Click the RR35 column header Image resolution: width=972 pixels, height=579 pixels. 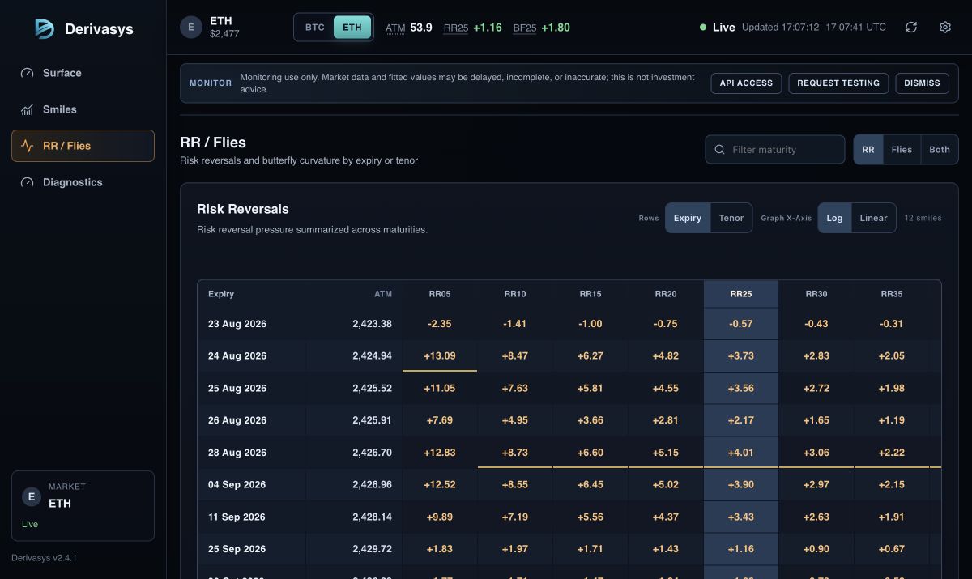coord(892,294)
